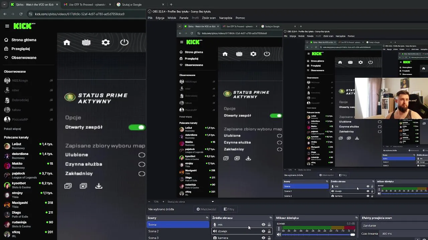The image size is (428, 240).
Task: Switch off 'Otwarty zespół' toggle in Kick video
Action: (x=137, y=127)
